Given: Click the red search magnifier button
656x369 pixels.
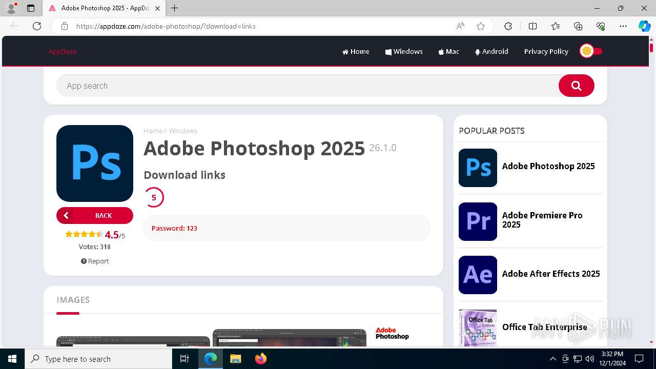Looking at the screenshot, I should [576, 86].
